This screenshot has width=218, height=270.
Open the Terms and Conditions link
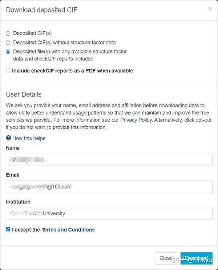point(68,230)
